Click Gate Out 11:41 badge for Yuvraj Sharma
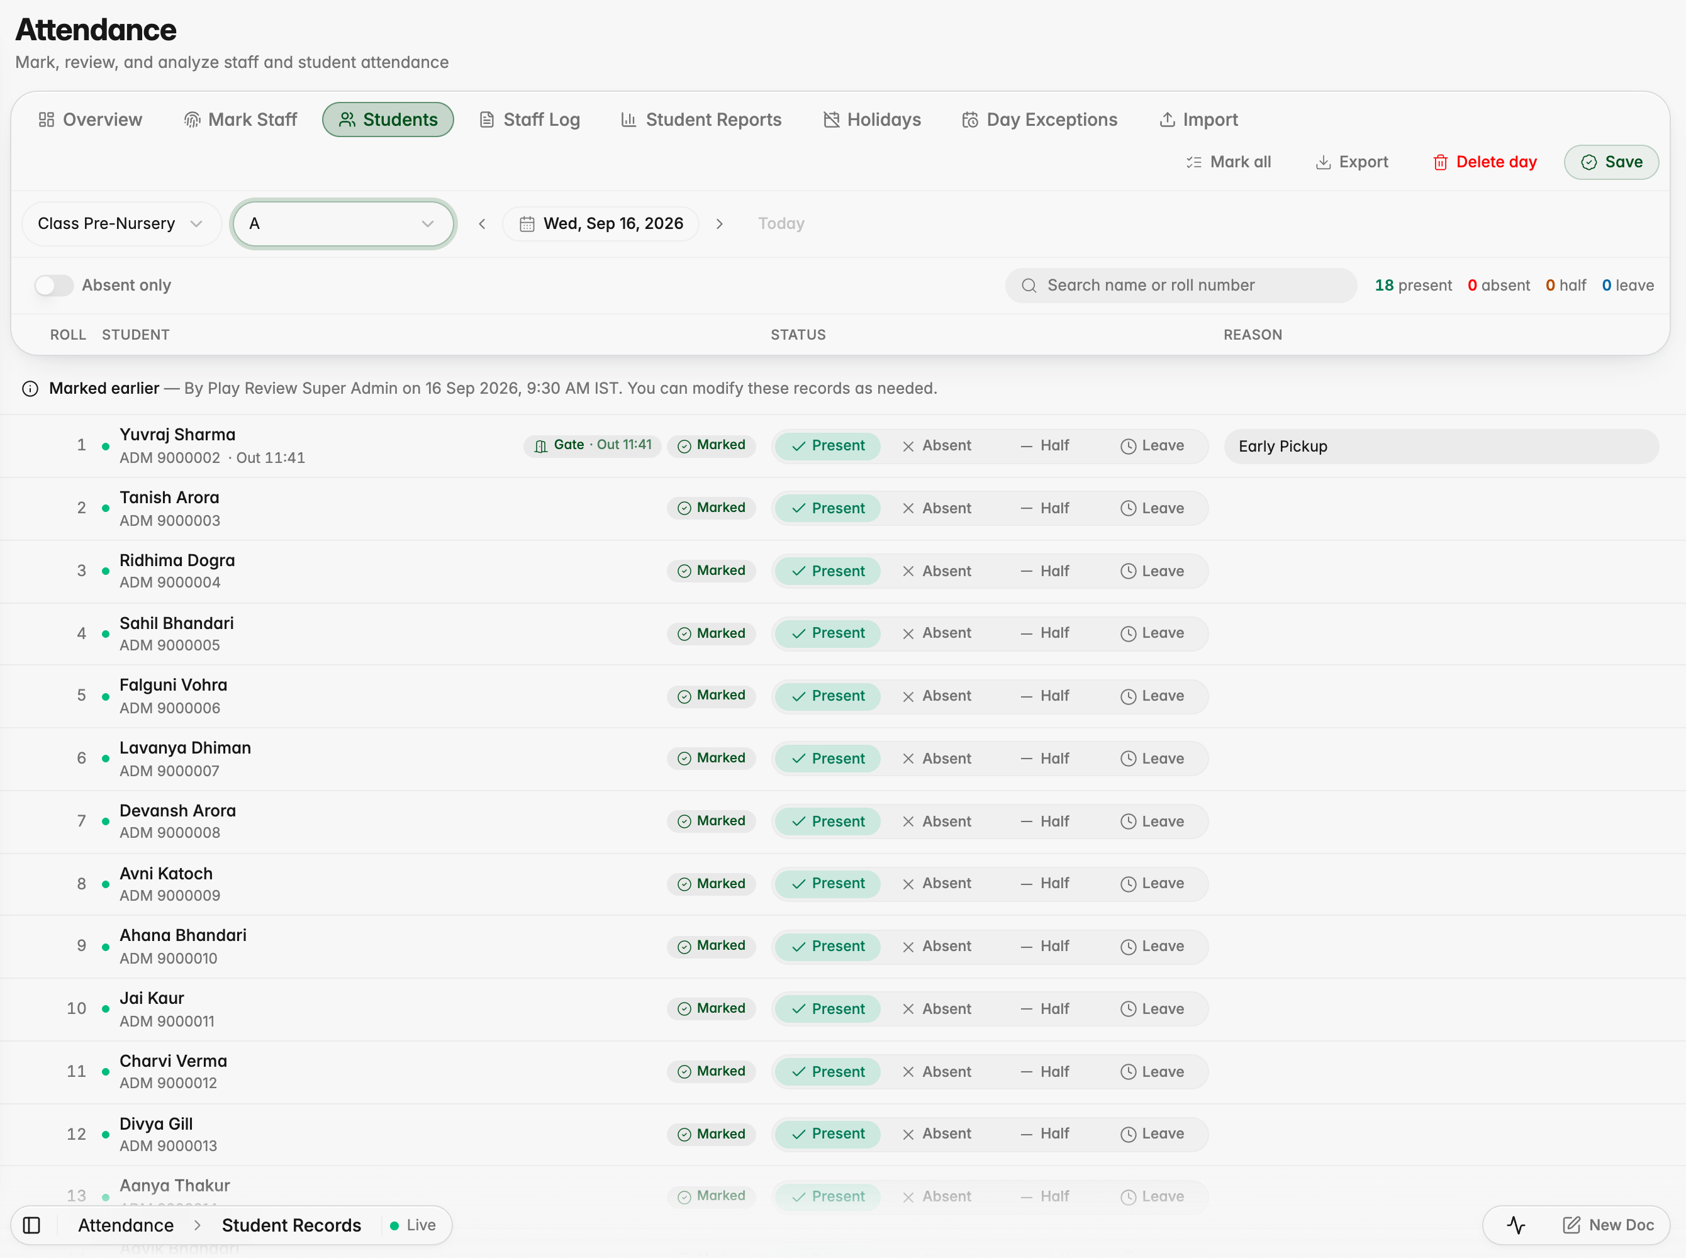This screenshot has height=1258, width=1686. [x=593, y=445]
